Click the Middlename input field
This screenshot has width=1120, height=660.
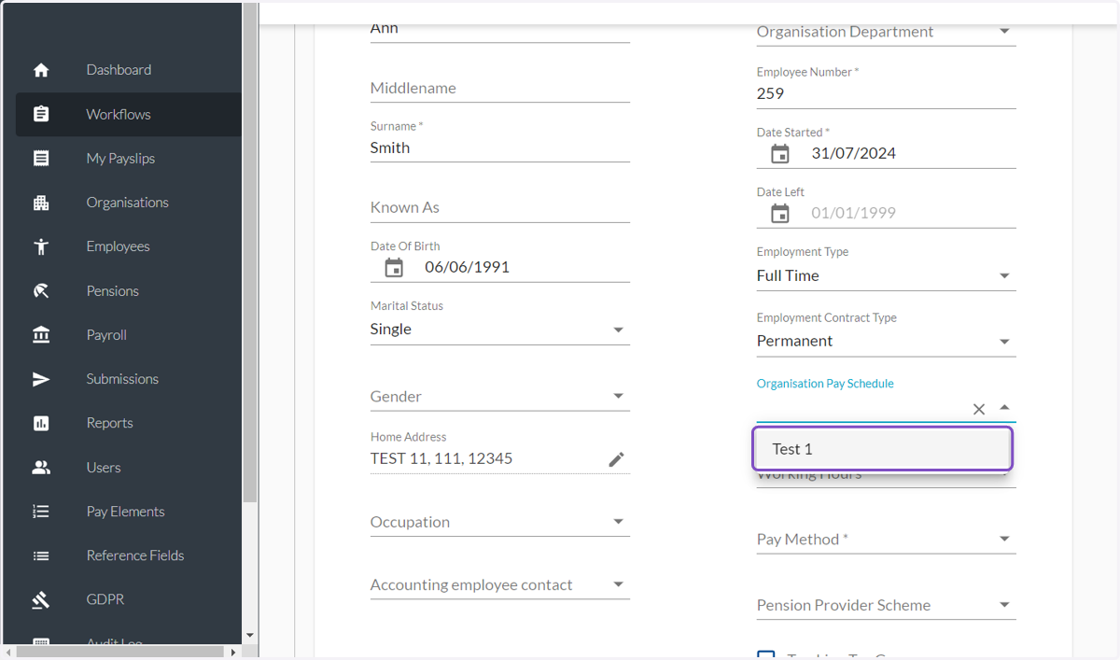pyautogui.click(x=500, y=89)
